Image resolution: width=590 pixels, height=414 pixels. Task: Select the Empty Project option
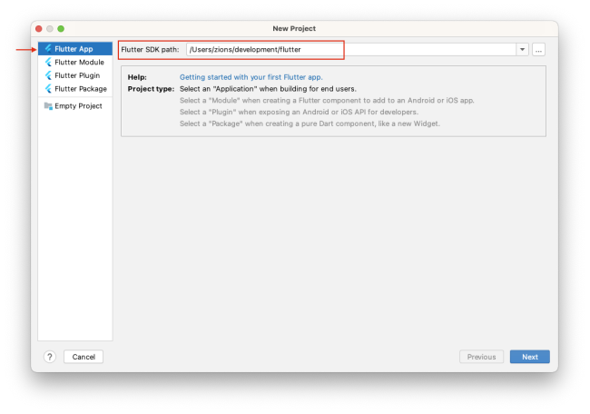pos(74,106)
